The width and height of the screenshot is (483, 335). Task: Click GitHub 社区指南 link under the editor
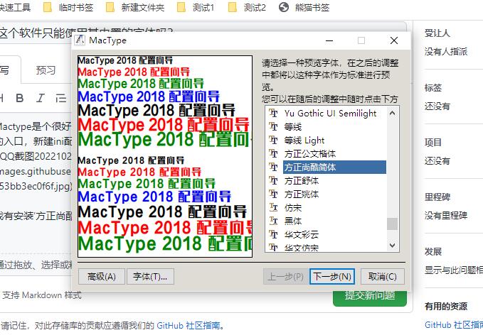189,326
